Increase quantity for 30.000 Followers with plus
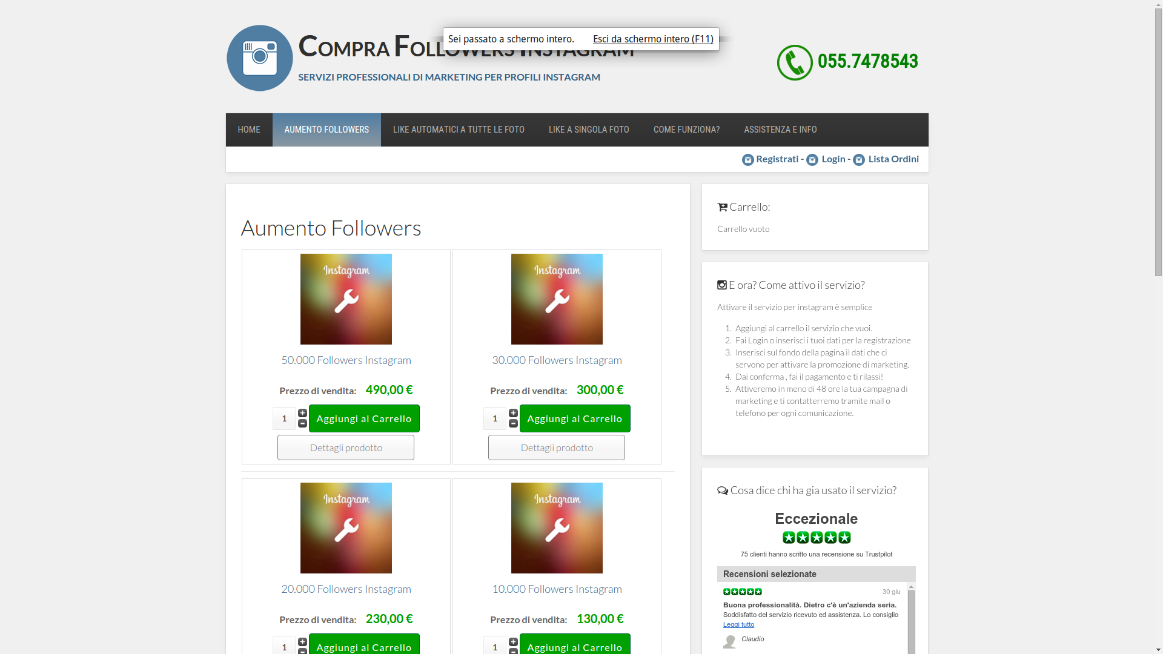The image size is (1163, 654). [x=513, y=413]
